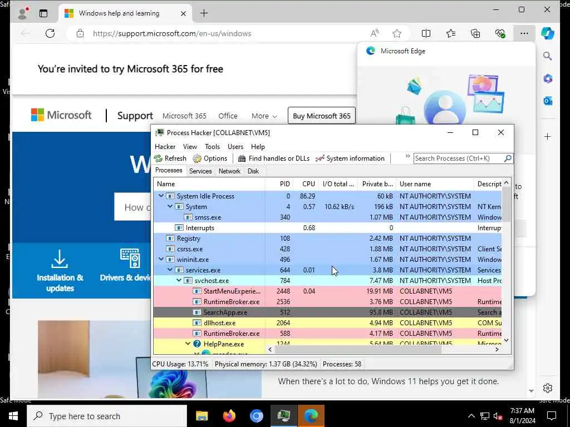Click Find handles or DLLs
The image size is (570, 427).
273,158
